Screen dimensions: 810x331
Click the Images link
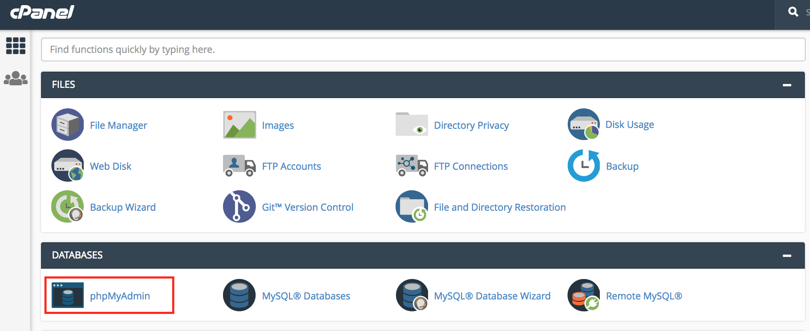point(278,125)
